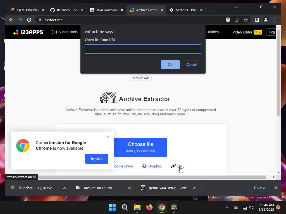286x214 pixels.
Task: Open the Minecraft launcher taskbar icon
Action: pos(174,207)
